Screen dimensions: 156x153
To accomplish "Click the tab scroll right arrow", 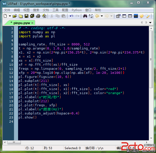I will (146, 23).
